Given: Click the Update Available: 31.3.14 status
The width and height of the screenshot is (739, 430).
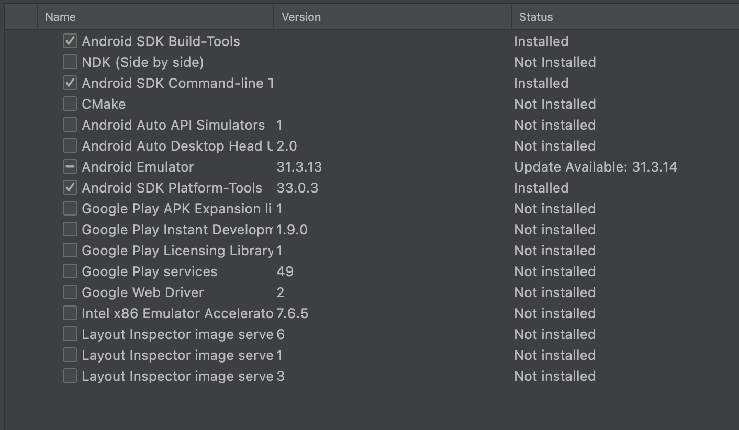Looking at the screenshot, I should [596, 166].
